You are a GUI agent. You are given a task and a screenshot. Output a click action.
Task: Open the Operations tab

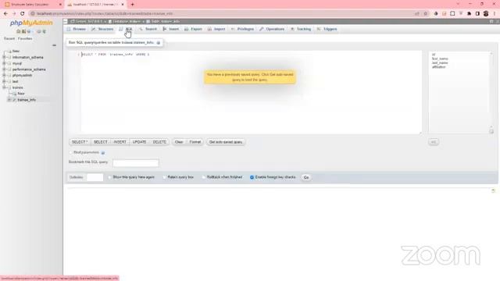click(272, 29)
